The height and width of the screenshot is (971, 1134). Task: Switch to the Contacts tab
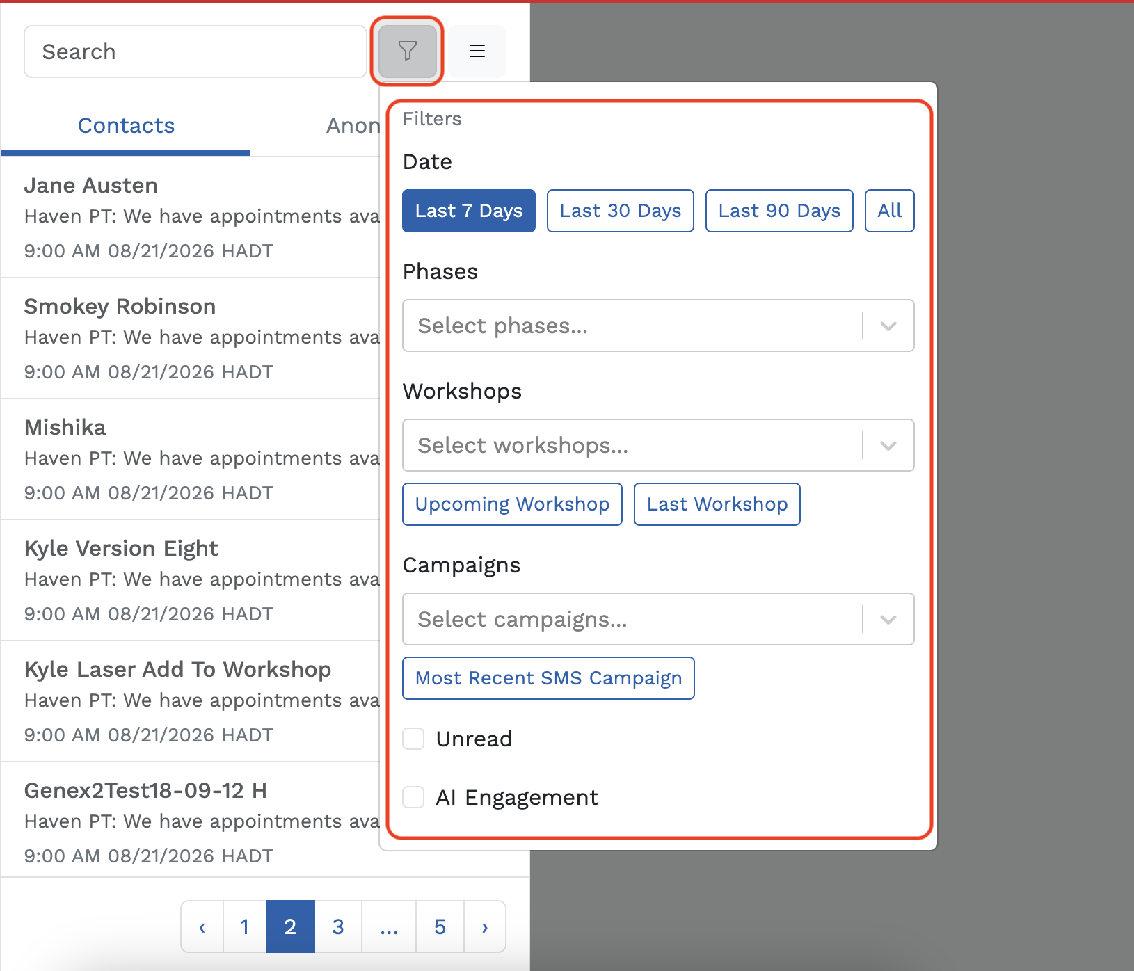(x=126, y=126)
